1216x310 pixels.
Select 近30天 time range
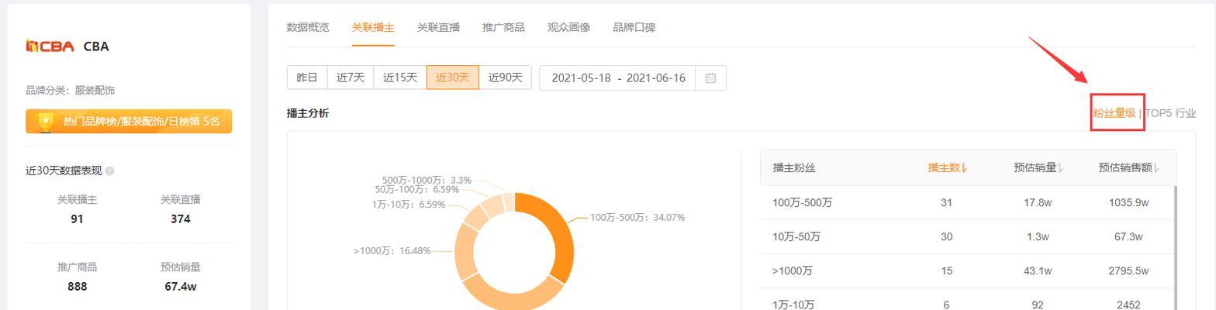point(453,77)
